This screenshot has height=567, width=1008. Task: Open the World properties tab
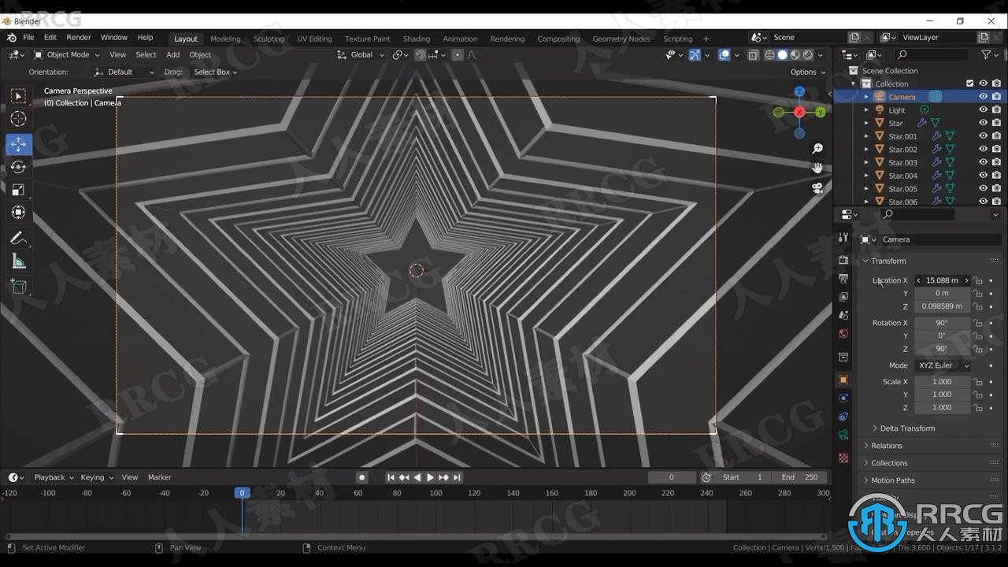coord(843,334)
